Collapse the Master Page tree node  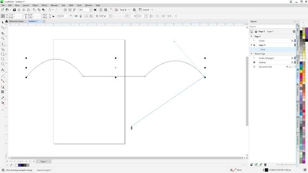(x=251, y=53)
